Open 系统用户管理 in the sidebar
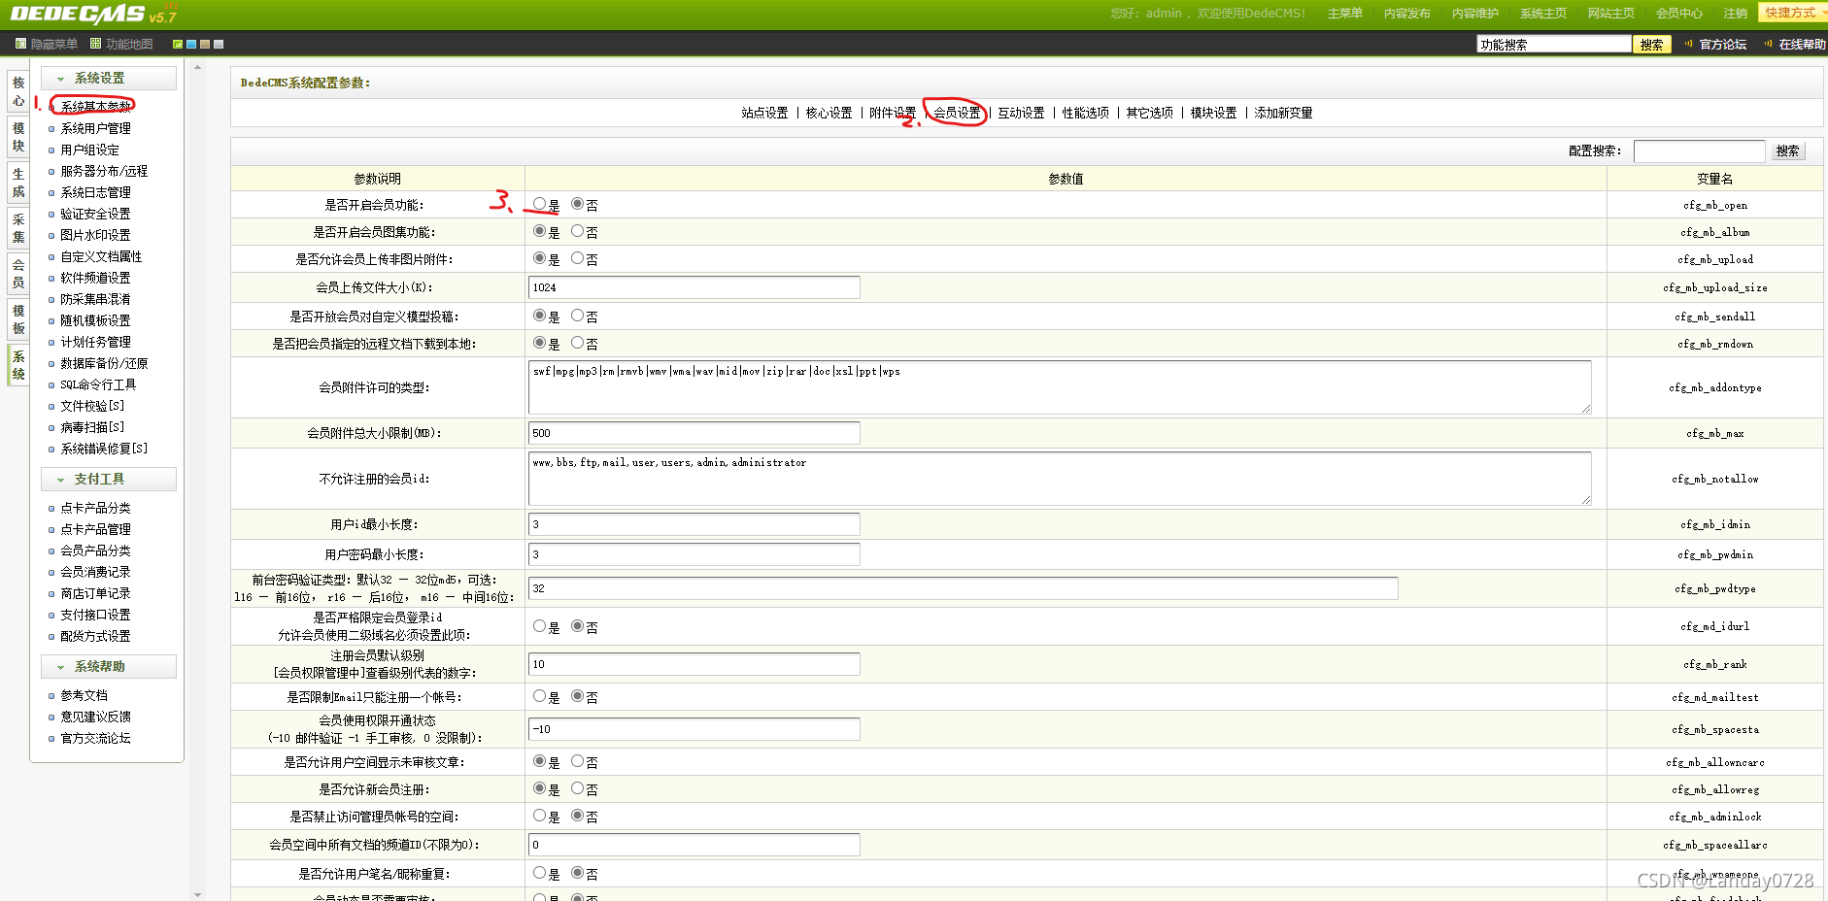The height and width of the screenshot is (901, 1828). (x=95, y=128)
